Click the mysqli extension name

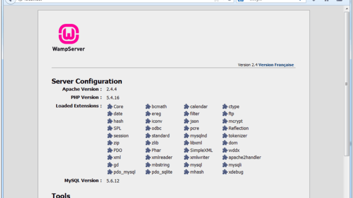(235, 165)
